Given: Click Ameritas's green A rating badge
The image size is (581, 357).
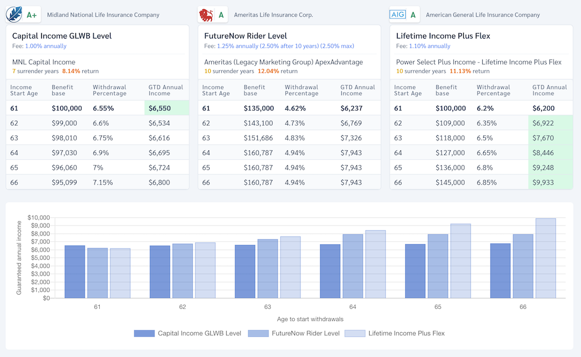Looking at the screenshot, I should tap(221, 15).
